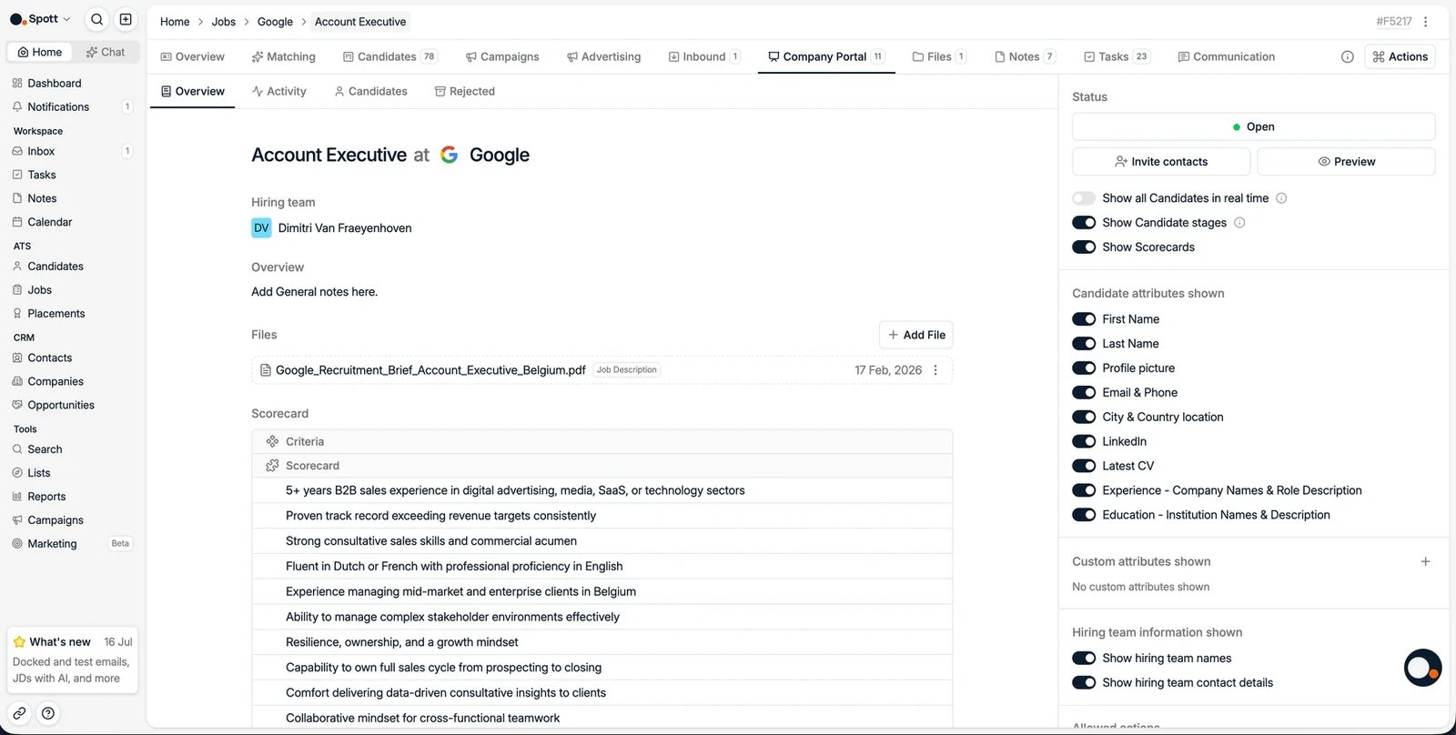Click the new item plus icon beside search
This screenshot has height=735, width=1456.
tap(126, 19)
